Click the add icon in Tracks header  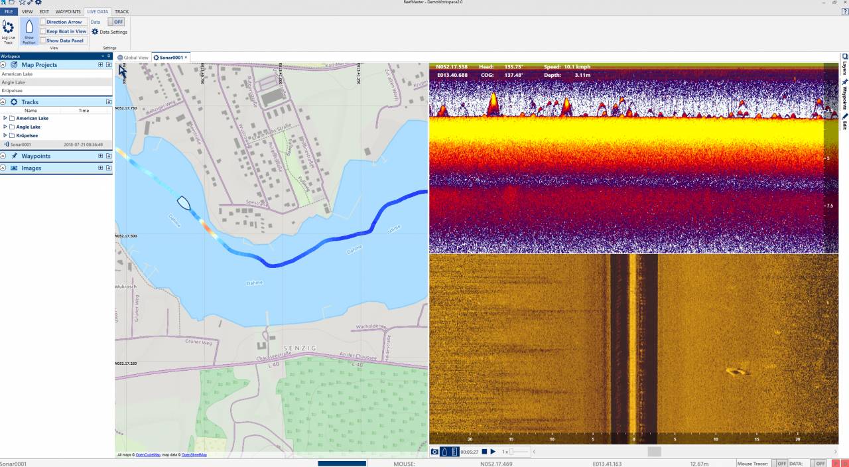pos(108,102)
